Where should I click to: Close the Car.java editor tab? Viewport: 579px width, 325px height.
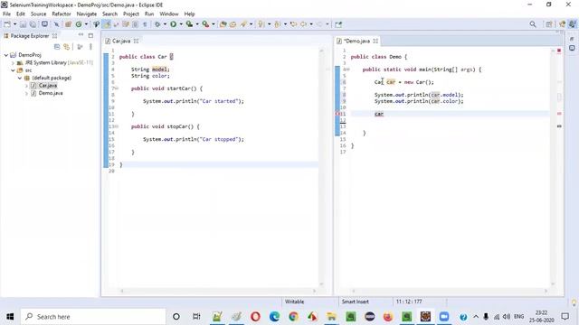point(136,41)
